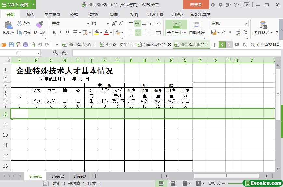Click the Print icon in quick toolbar

click(x=25, y=45)
